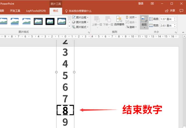The width and height of the screenshot is (186, 128).
Task: Open the LvyhTools(0529) tab
Action: [x=36, y=11]
